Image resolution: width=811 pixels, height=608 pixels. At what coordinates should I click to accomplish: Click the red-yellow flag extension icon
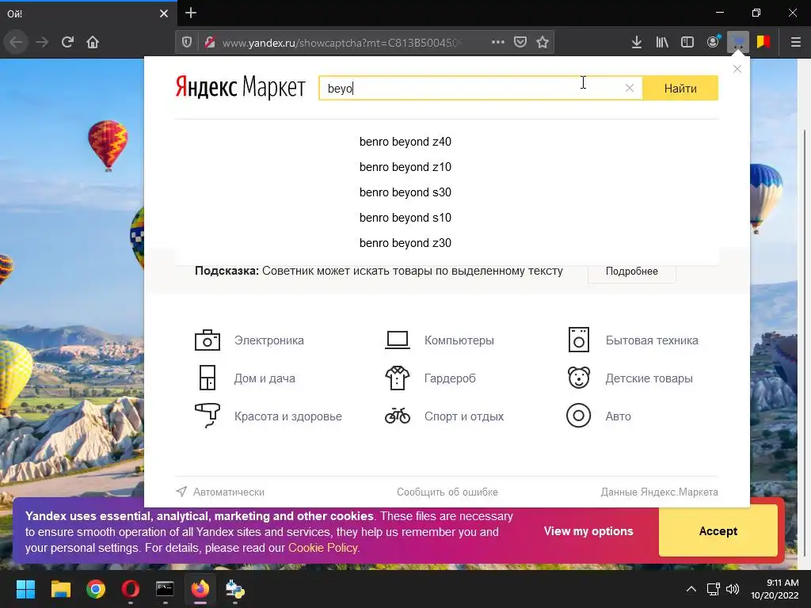click(763, 42)
